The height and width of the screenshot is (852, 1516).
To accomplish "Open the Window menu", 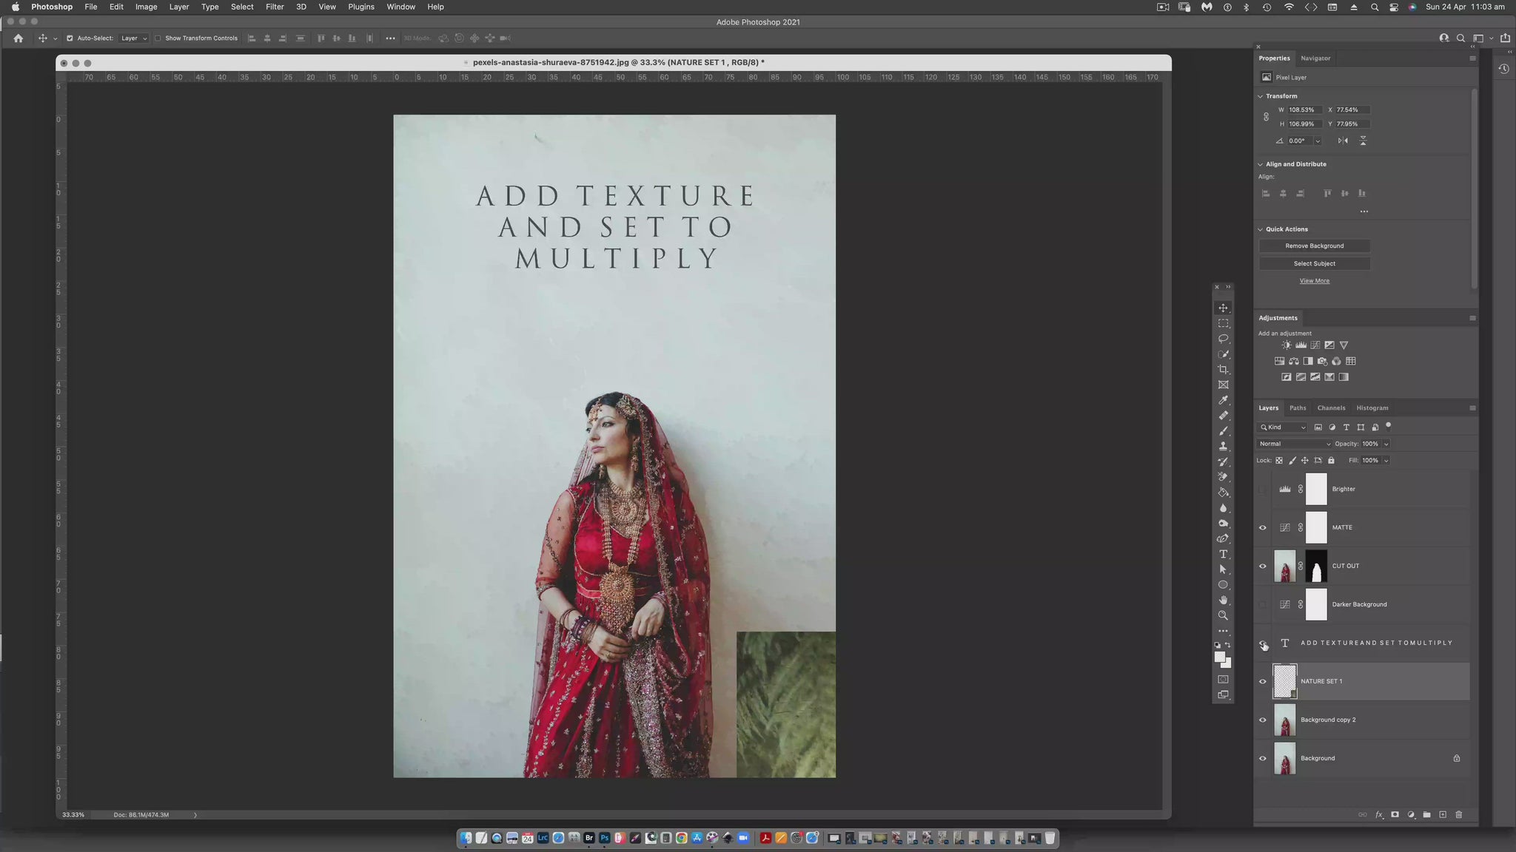I will pos(400,7).
